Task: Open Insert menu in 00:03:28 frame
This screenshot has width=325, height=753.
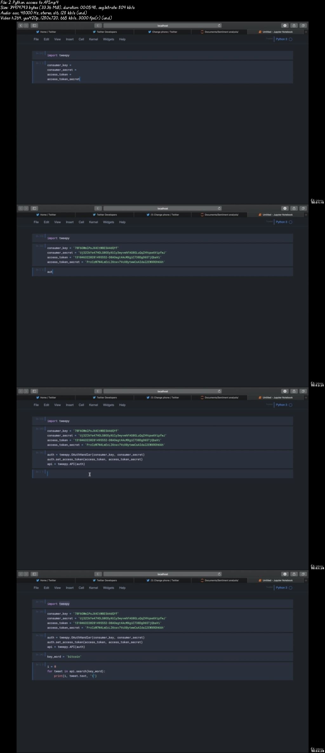Action: [x=70, y=405]
